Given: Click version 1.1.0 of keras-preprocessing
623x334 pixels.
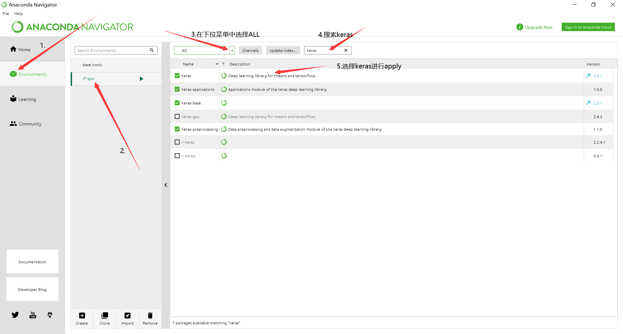Looking at the screenshot, I should [x=598, y=129].
